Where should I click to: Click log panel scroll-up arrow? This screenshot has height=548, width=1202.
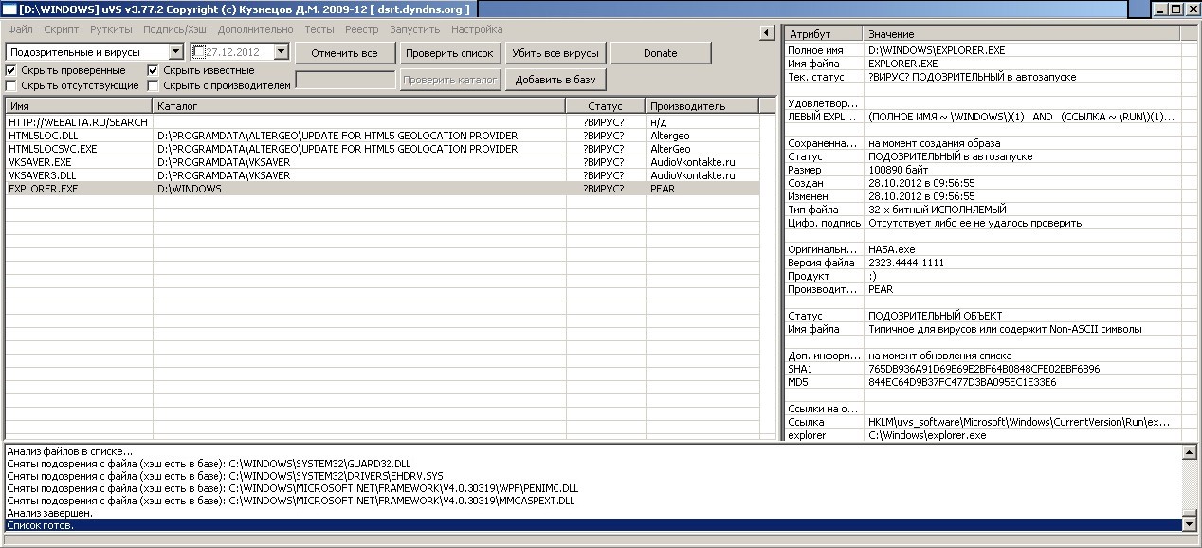coord(1190,453)
